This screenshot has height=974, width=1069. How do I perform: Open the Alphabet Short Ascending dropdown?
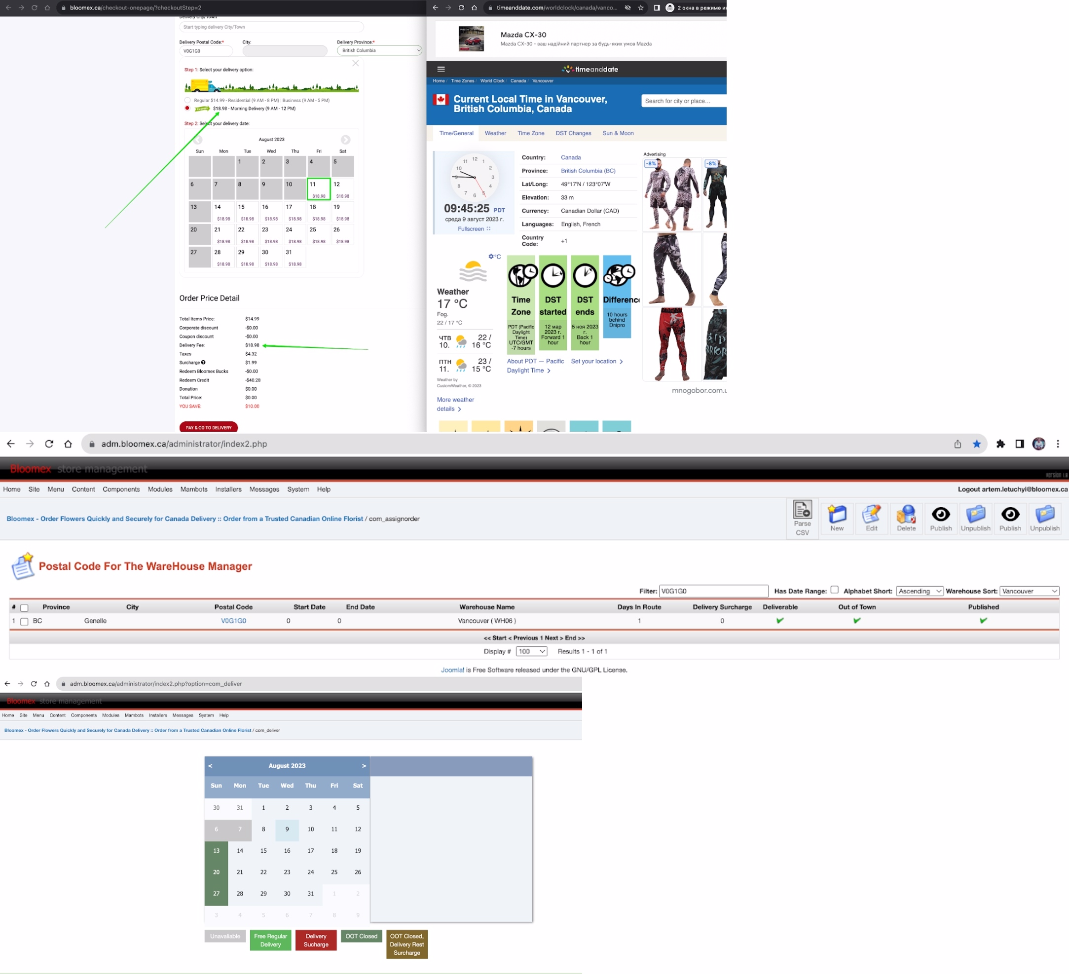pyautogui.click(x=920, y=591)
